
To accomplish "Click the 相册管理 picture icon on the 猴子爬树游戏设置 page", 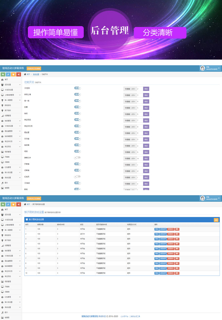I will 2,281.
